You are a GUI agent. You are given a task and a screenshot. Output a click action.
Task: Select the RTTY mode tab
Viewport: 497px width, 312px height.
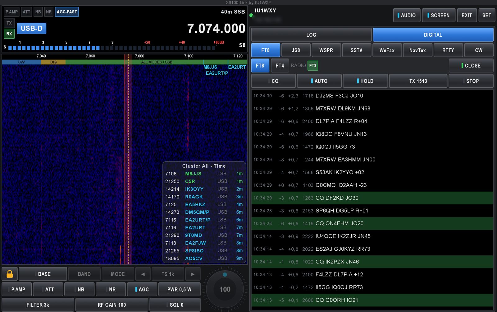(448, 50)
